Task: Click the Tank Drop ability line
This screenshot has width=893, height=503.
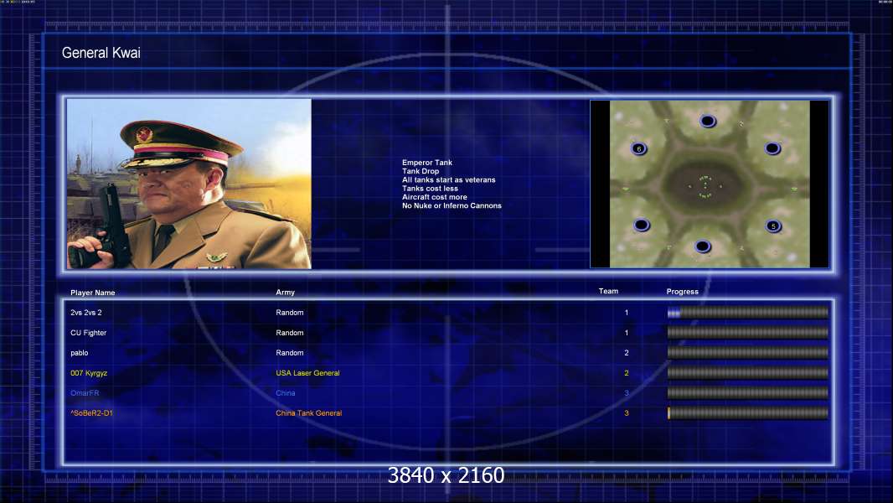Action: (421, 171)
